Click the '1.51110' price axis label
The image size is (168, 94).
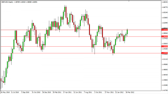point(165,59)
